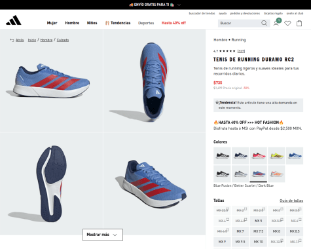311x249 pixels.
Task: Click the back arrow icon beside Atrás
Action: tap(12, 40)
